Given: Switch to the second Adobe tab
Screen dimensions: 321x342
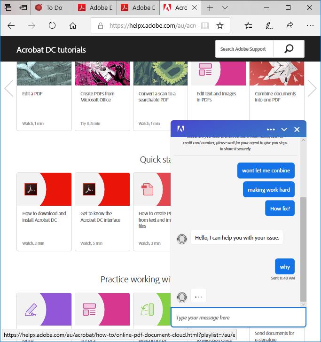Looking at the screenshot, I should (x=138, y=8).
